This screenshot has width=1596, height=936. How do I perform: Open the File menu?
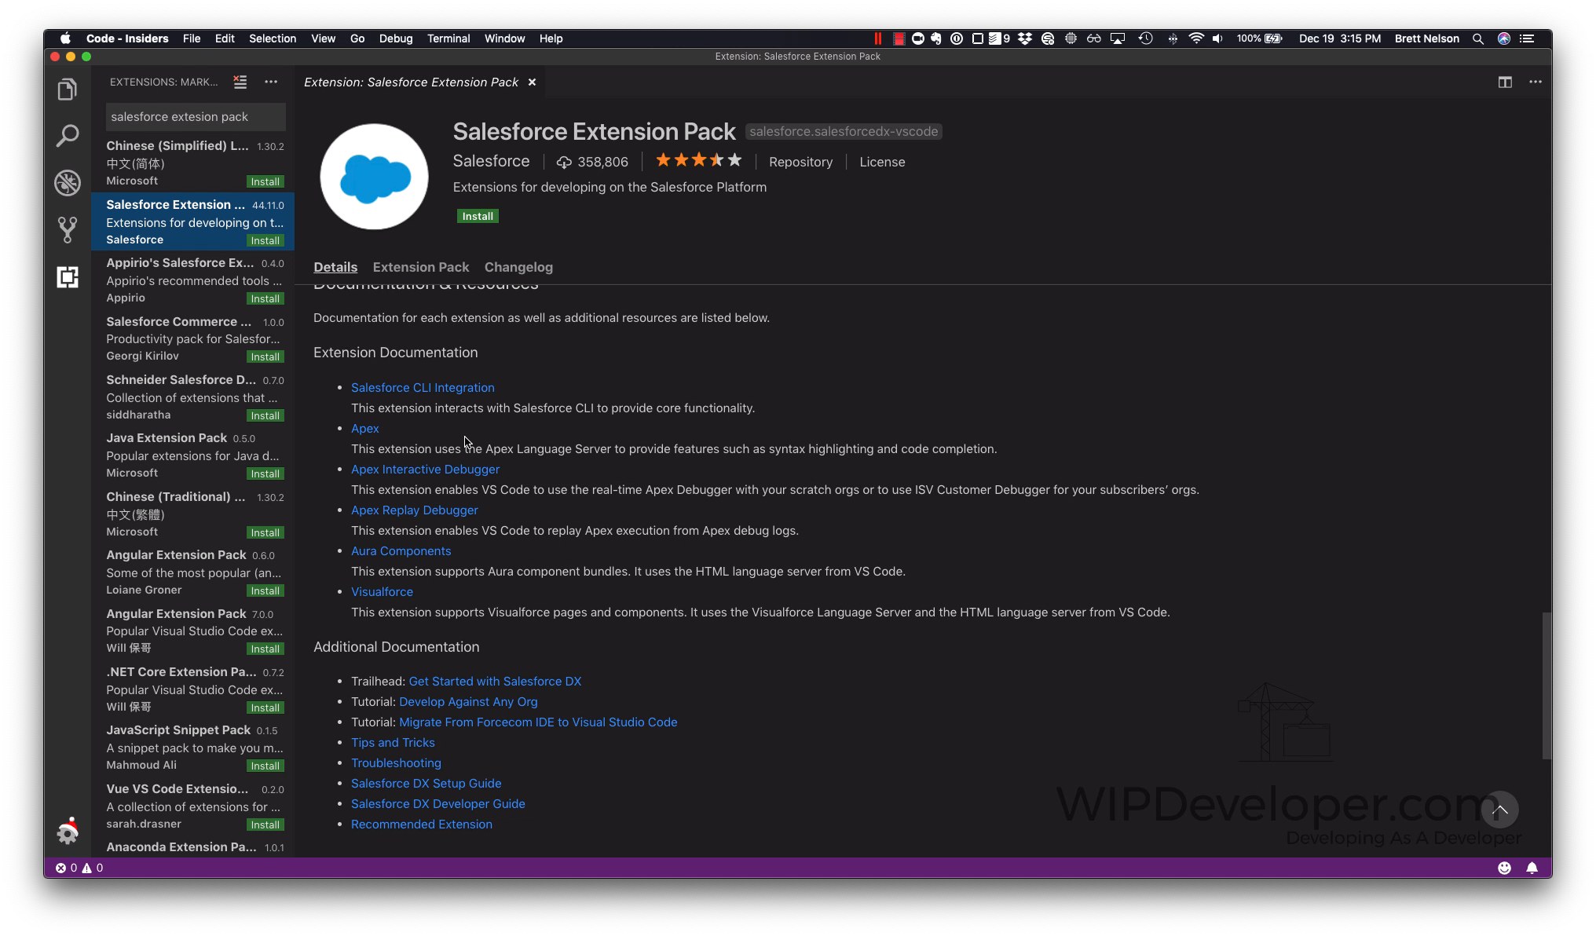[x=192, y=38]
